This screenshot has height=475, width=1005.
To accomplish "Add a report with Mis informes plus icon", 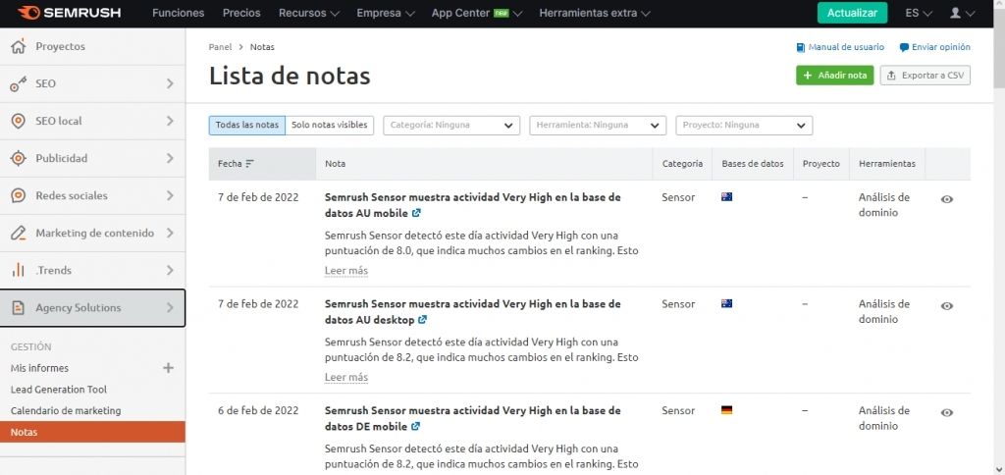I will click(168, 368).
